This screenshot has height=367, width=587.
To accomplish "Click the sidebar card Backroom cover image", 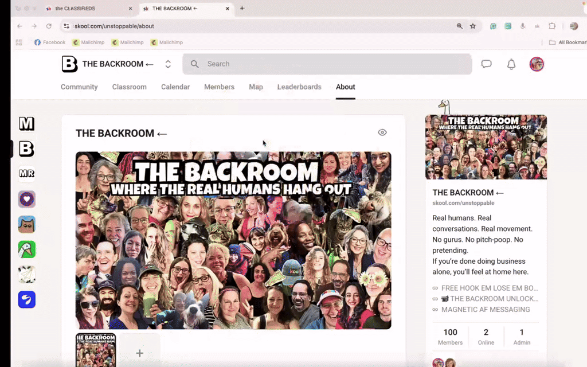I will click(486, 147).
